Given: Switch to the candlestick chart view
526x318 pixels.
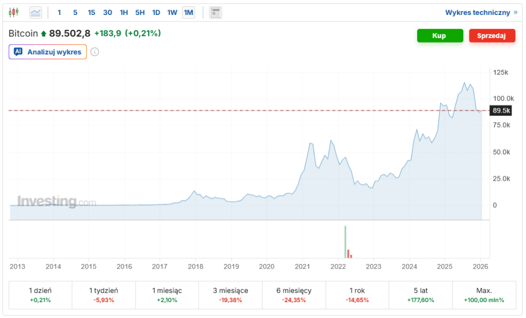Looking at the screenshot, I should (13, 12).
